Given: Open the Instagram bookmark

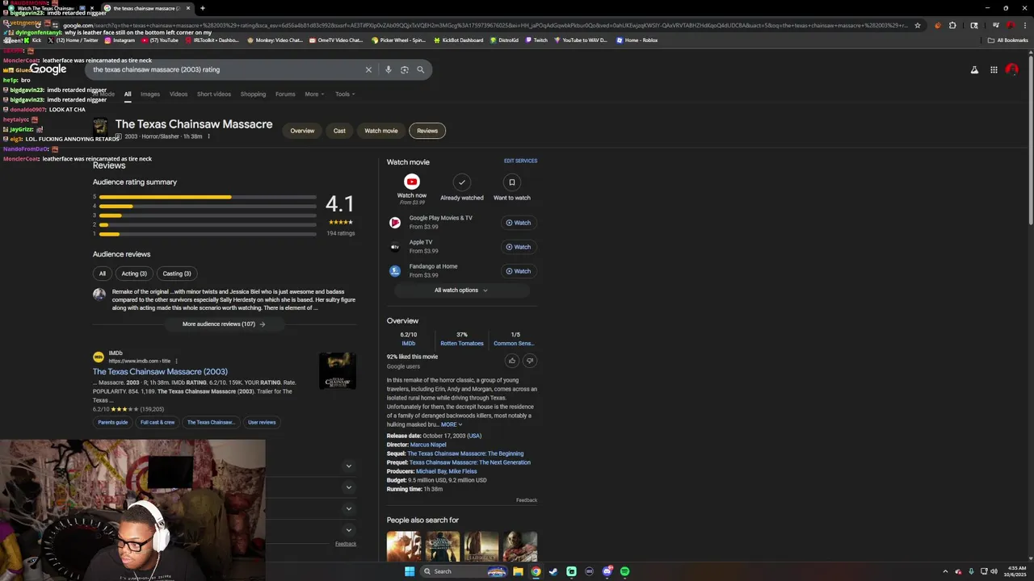Looking at the screenshot, I should (120, 40).
